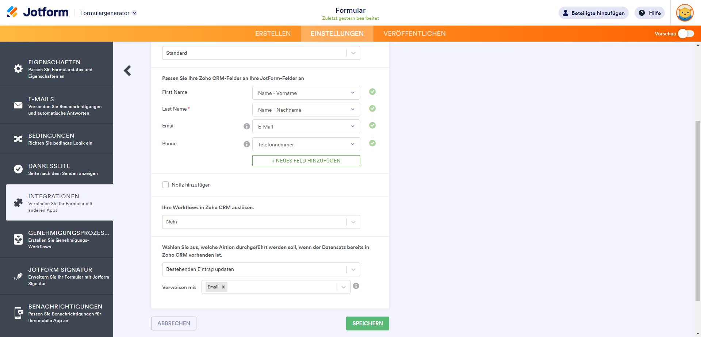The image size is (701, 337).
Task: Click the SPEICHERN button
Action: (367, 323)
